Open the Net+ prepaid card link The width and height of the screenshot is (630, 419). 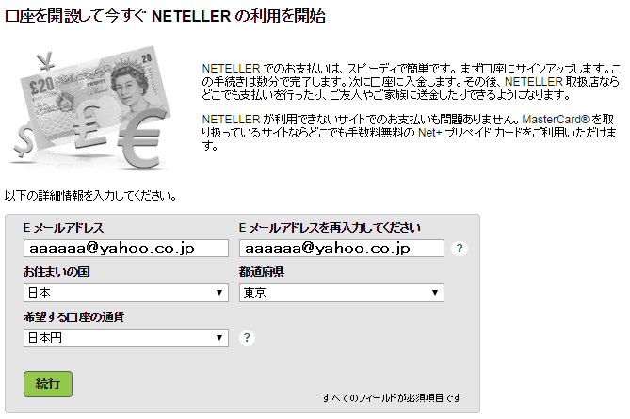(429, 133)
